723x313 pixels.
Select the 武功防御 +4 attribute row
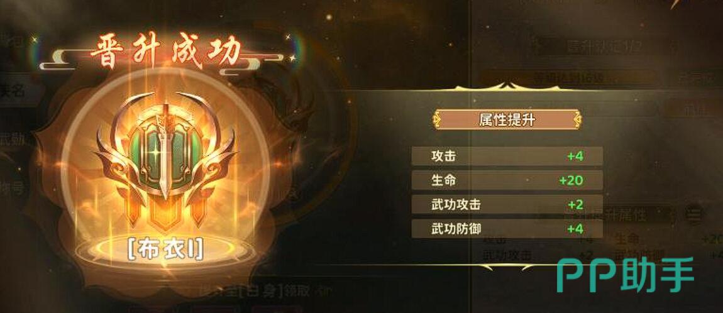507,228
